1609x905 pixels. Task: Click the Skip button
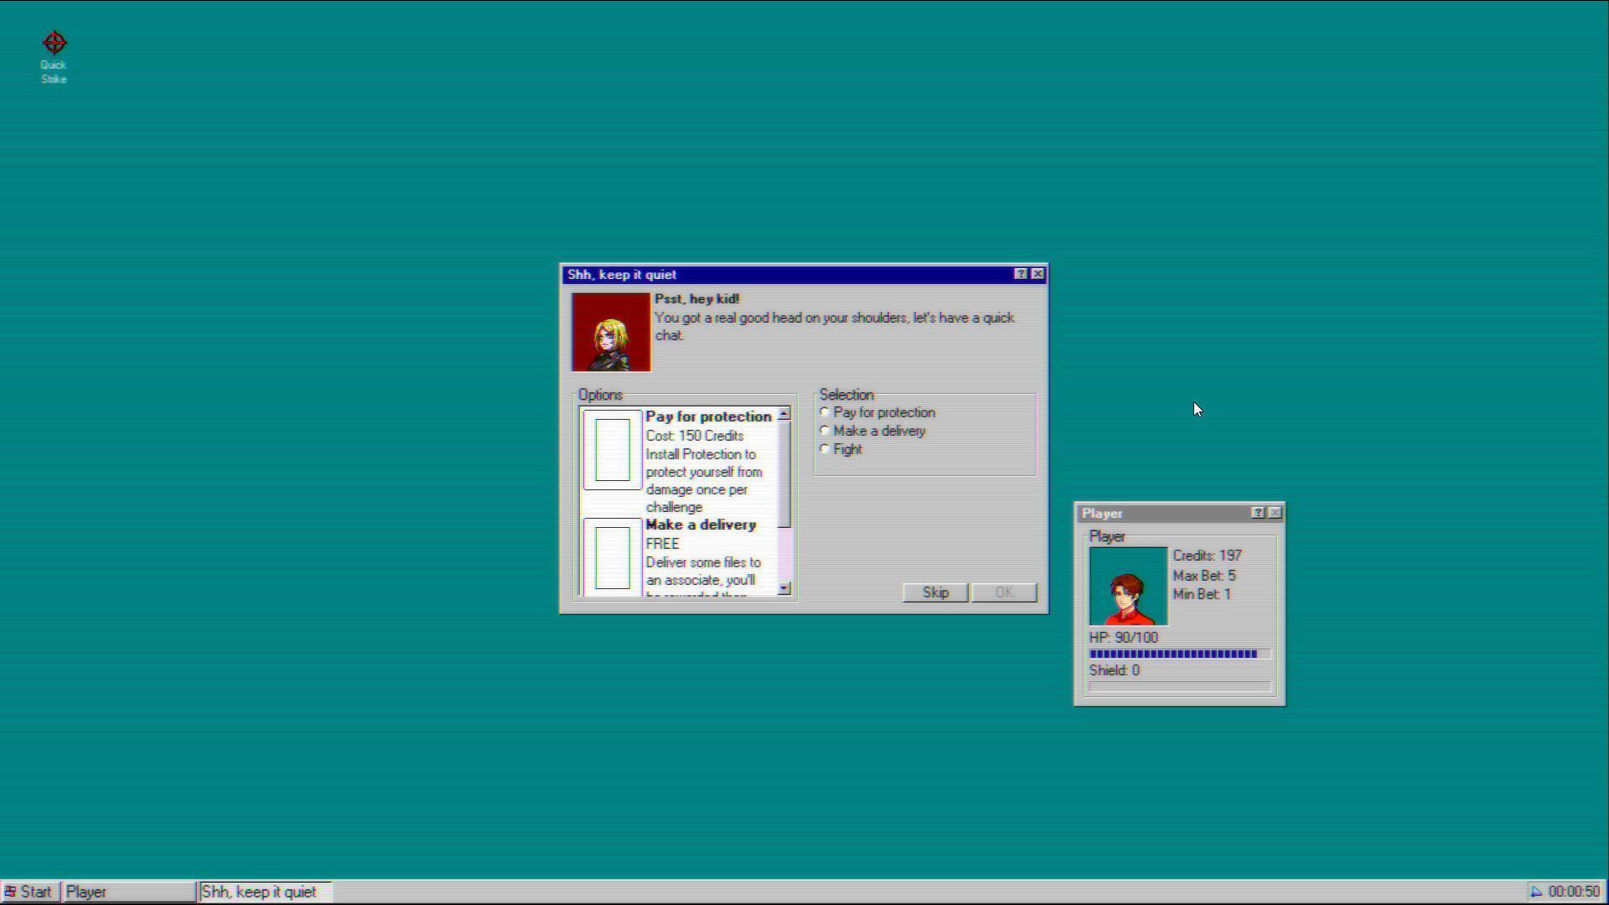point(934,592)
